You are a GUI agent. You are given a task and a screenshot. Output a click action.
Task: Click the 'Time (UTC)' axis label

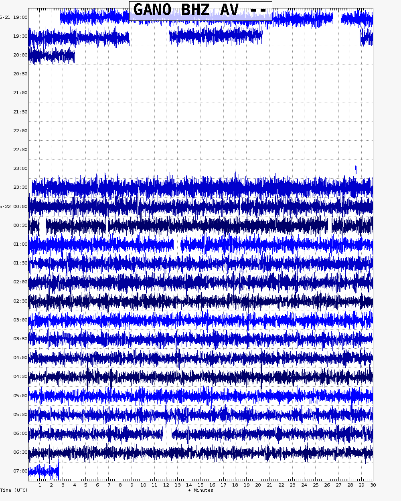point(14,490)
